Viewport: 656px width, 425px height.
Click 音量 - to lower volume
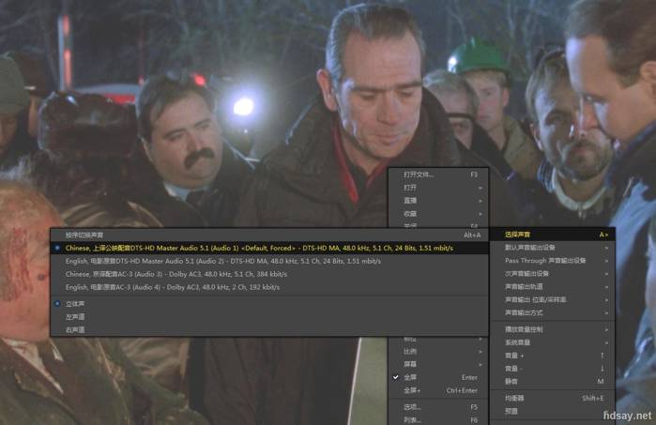pos(552,369)
